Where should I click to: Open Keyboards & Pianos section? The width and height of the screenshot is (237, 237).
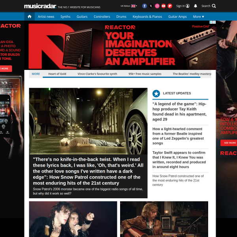coord(147,17)
